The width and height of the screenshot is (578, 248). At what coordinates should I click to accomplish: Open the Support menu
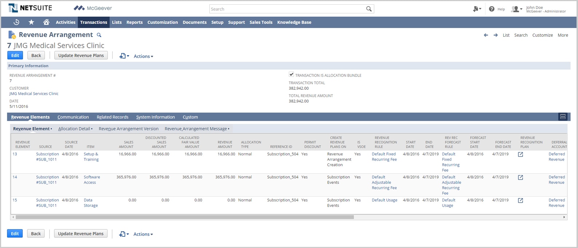click(x=236, y=22)
